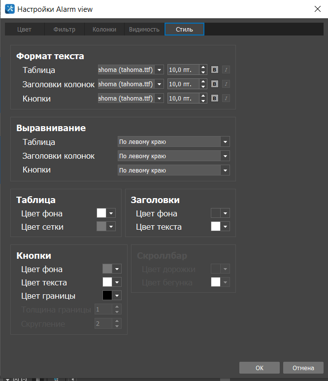Pick Таблица background color swatch
328x381 pixels.
click(101, 213)
